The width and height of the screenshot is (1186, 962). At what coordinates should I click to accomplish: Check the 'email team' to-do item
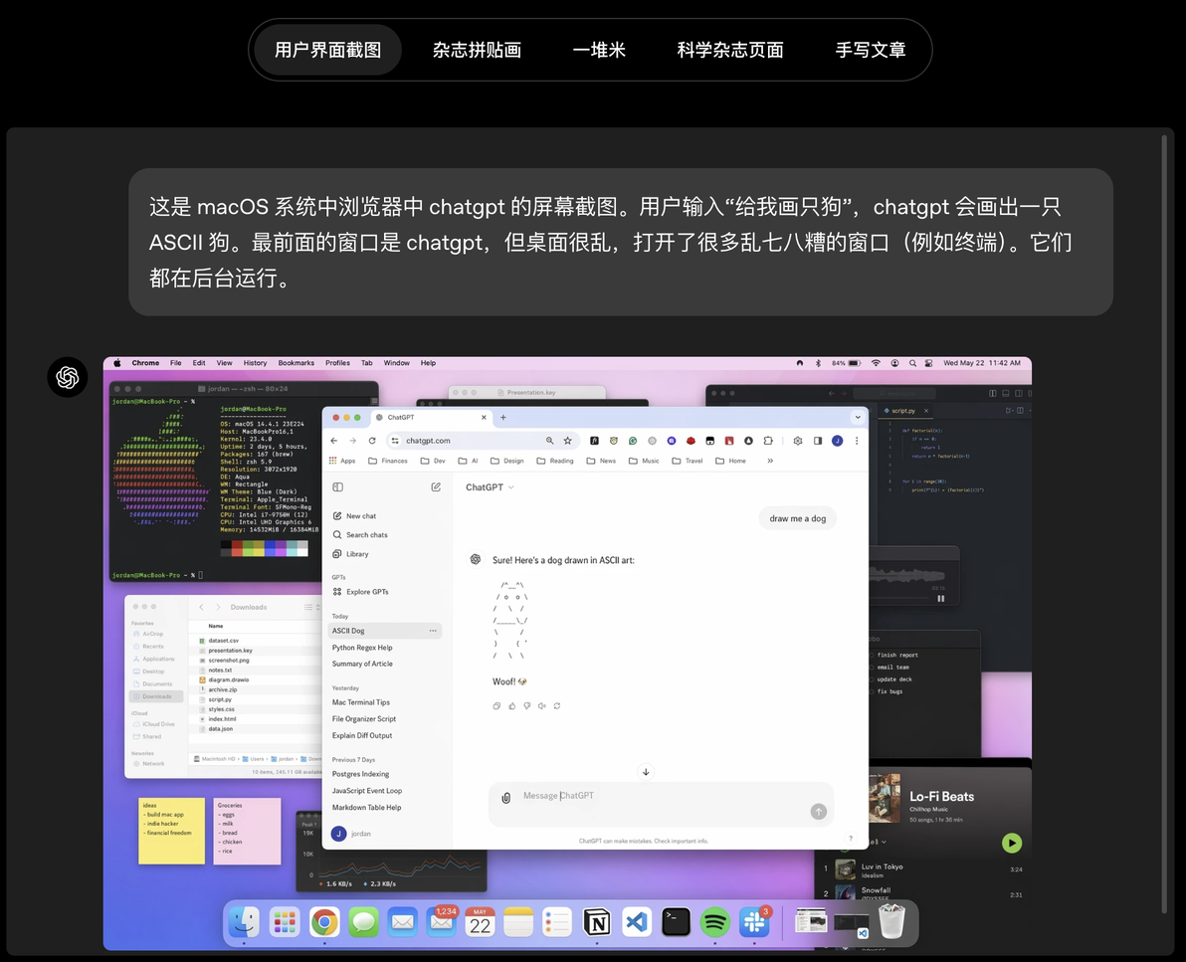[872, 668]
